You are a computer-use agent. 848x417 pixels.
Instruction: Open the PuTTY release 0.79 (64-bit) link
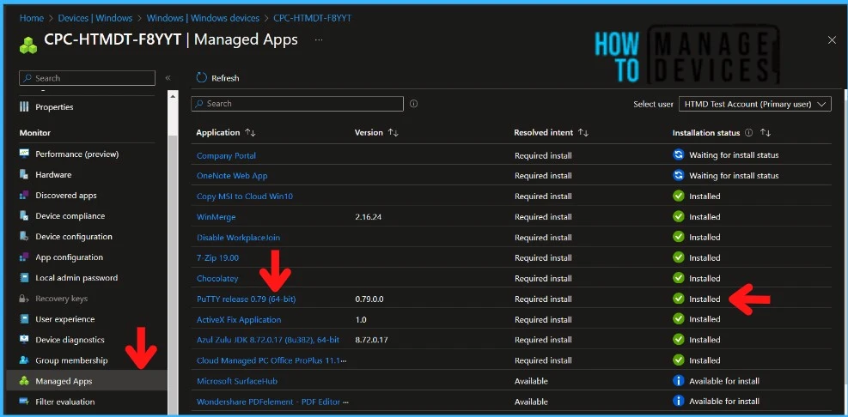click(246, 299)
